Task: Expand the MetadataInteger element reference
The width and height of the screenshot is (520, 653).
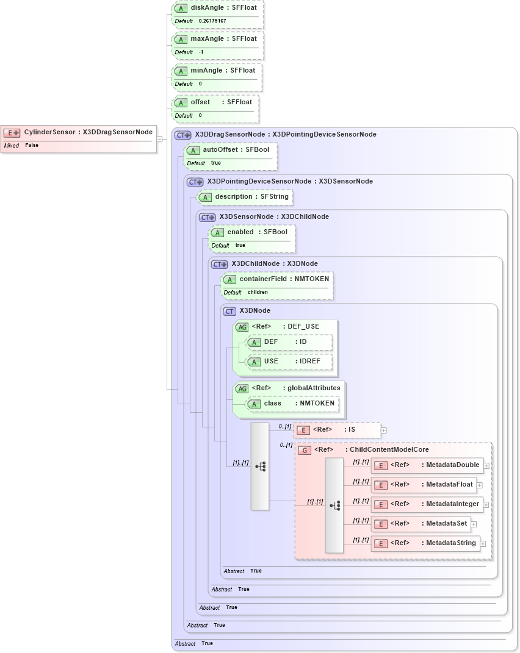Action: click(486, 505)
